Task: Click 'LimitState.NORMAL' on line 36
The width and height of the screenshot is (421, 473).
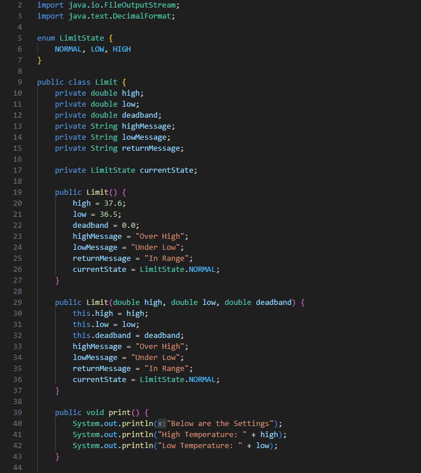Action: (178, 380)
